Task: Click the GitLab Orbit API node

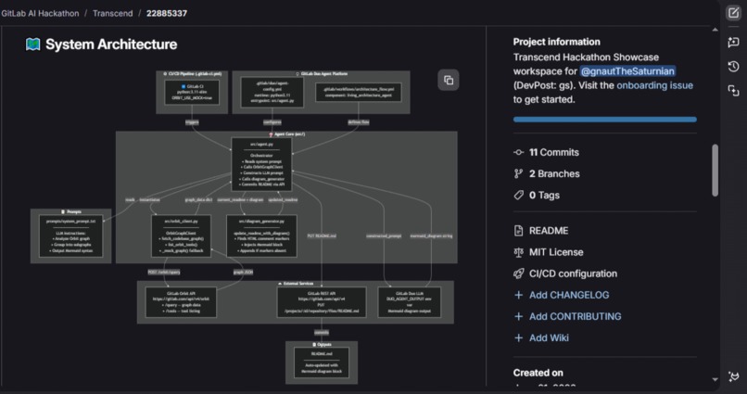Action: pyautogui.click(x=181, y=302)
